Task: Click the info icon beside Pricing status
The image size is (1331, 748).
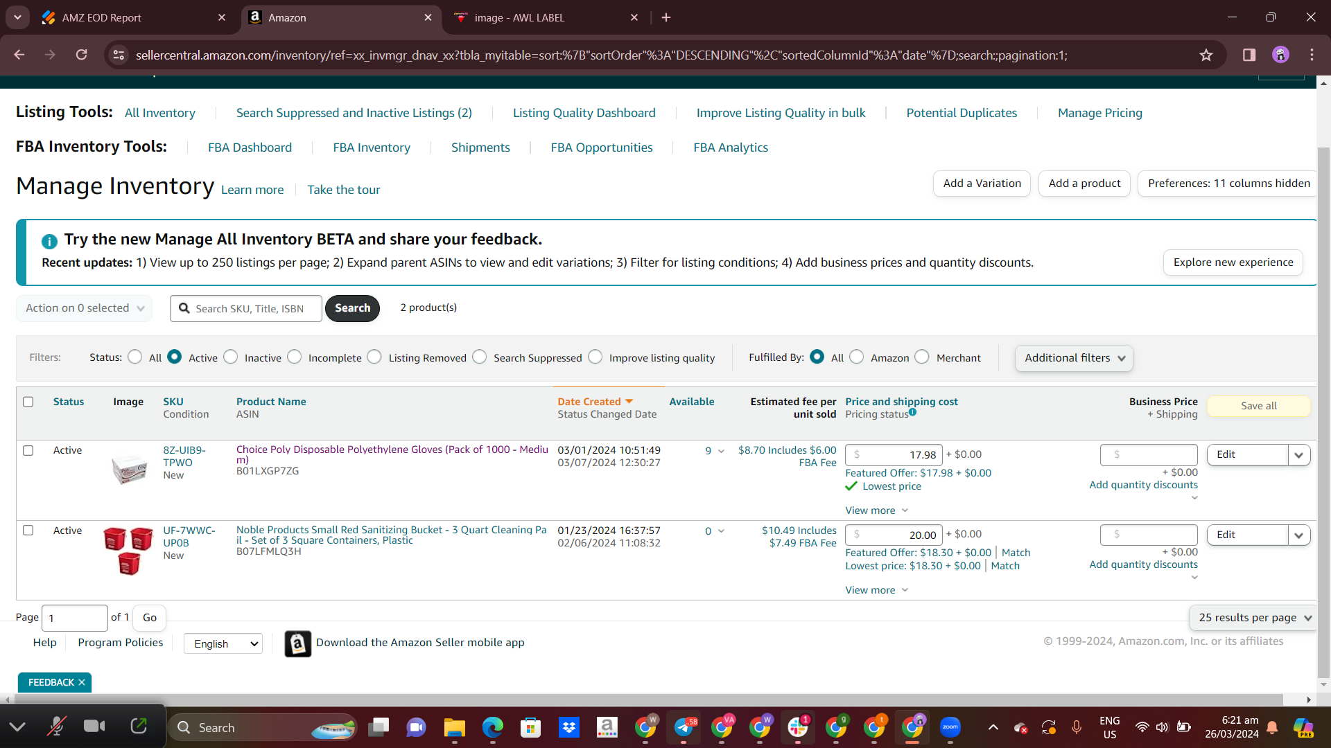Action: point(912,412)
